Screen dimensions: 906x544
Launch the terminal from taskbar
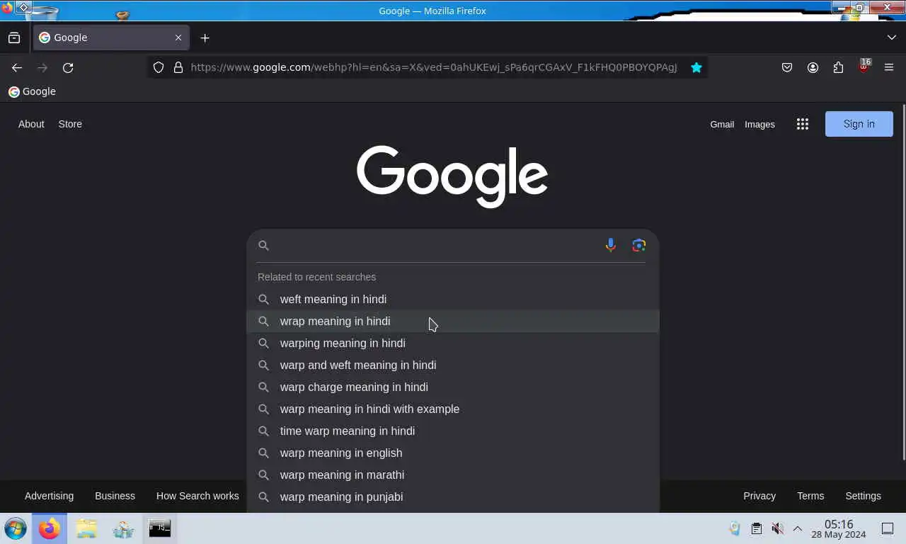tap(160, 528)
